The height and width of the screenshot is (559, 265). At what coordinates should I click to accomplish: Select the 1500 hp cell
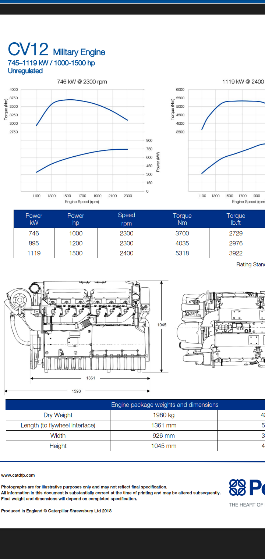tap(76, 253)
